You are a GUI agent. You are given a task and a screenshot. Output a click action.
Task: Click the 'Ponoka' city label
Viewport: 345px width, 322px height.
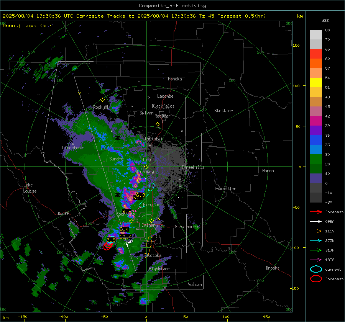tap(175, 79)
